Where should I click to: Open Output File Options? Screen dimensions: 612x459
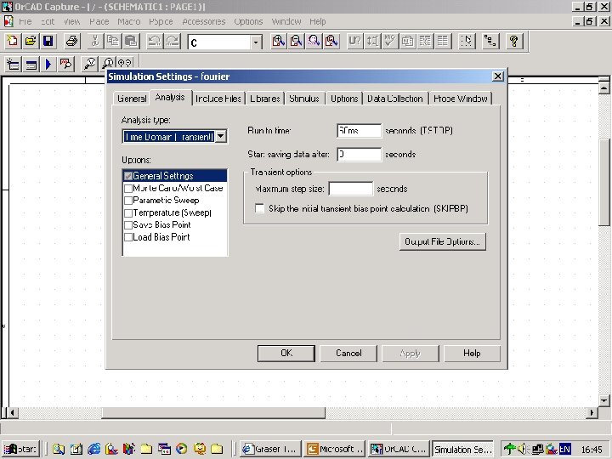(x=443, y=241)
